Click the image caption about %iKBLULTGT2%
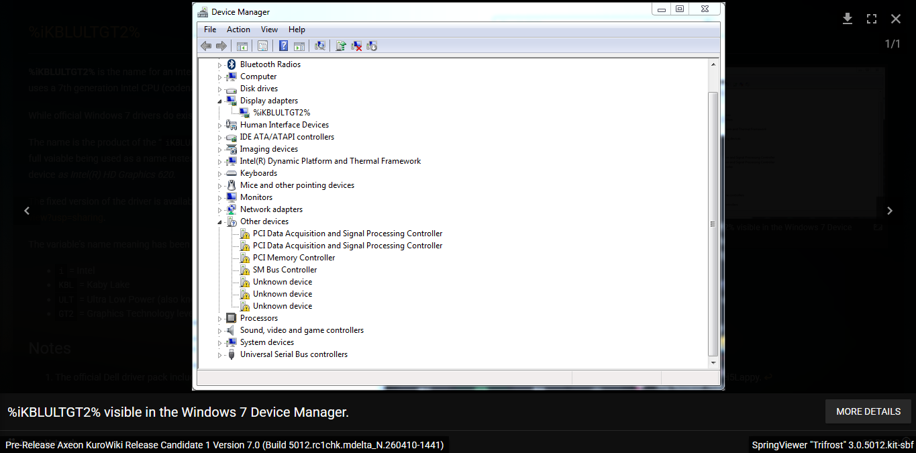The height and width of the screenshot is (453, 916). point(178,412)
